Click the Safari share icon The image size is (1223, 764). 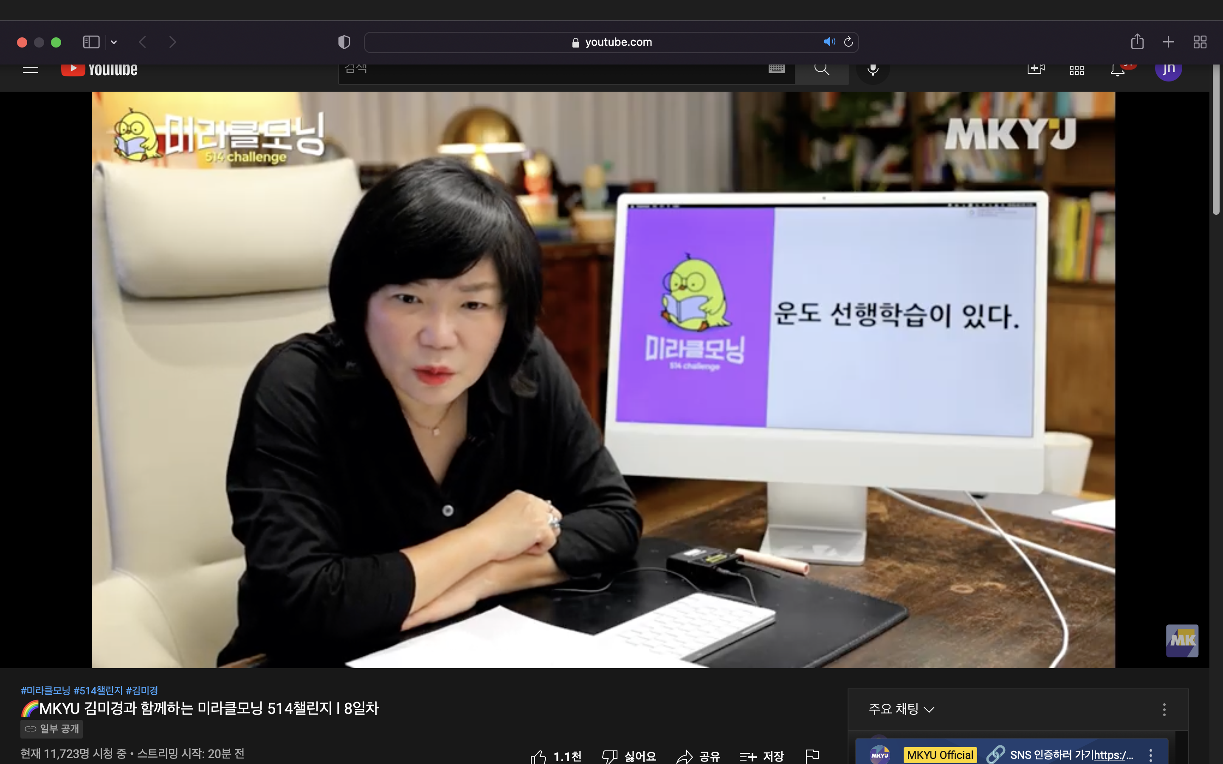click(1137, 42)
